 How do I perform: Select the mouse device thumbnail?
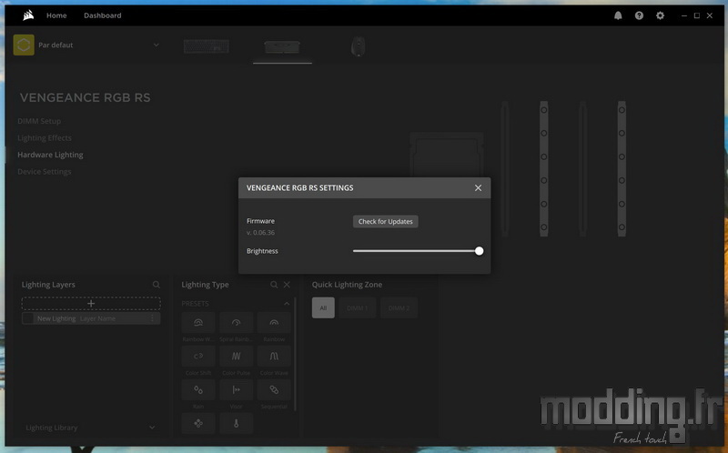(x=358, y=46)
